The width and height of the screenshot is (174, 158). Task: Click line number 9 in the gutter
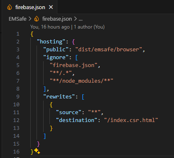coord(18,96)
